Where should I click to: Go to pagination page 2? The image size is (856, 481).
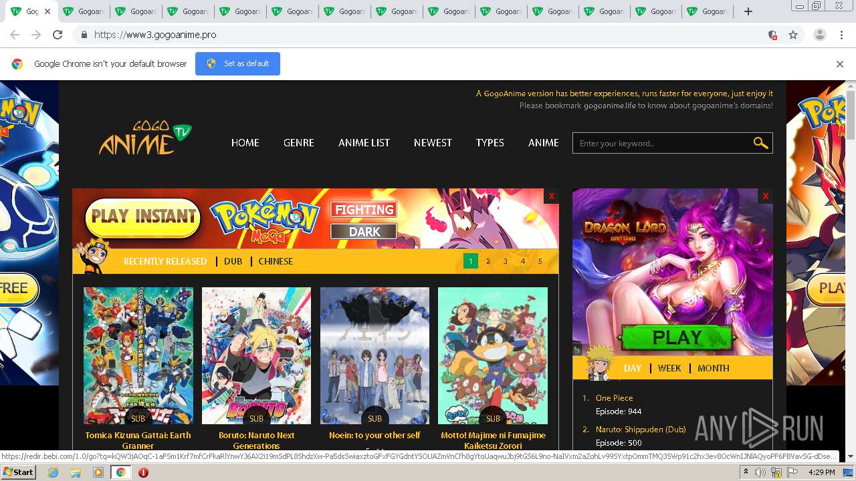tap(488, 261)
